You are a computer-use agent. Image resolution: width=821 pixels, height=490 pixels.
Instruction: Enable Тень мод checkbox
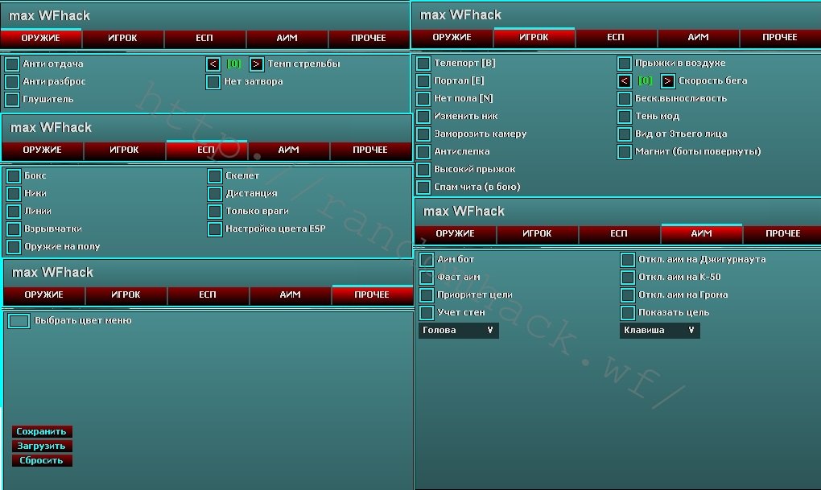pyautogui.click(x=624, y=116)
